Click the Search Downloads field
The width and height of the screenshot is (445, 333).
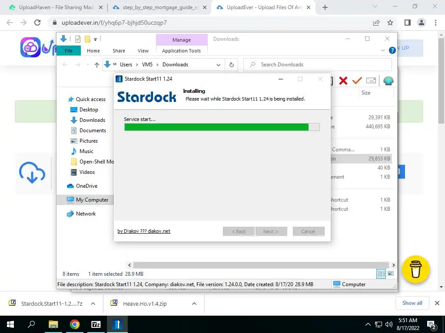pyautogui.click(x=318, y=65)
